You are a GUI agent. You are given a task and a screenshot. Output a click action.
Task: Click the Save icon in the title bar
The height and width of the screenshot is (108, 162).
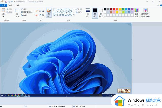point(6,2)
